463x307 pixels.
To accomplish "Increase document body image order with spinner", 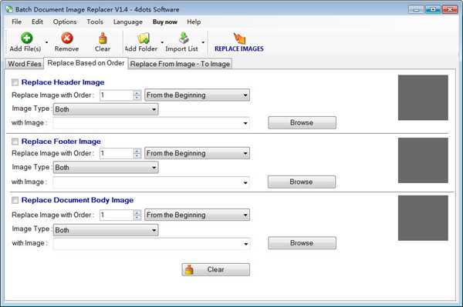I will click(x=137, y=212).
